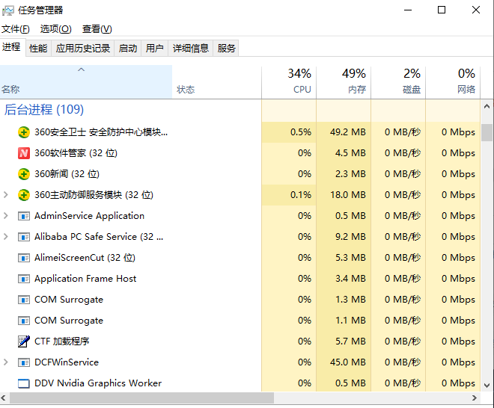Select the first COM Surrogate row
This screenshot has width=494, height=408.
tap(69, 300)
